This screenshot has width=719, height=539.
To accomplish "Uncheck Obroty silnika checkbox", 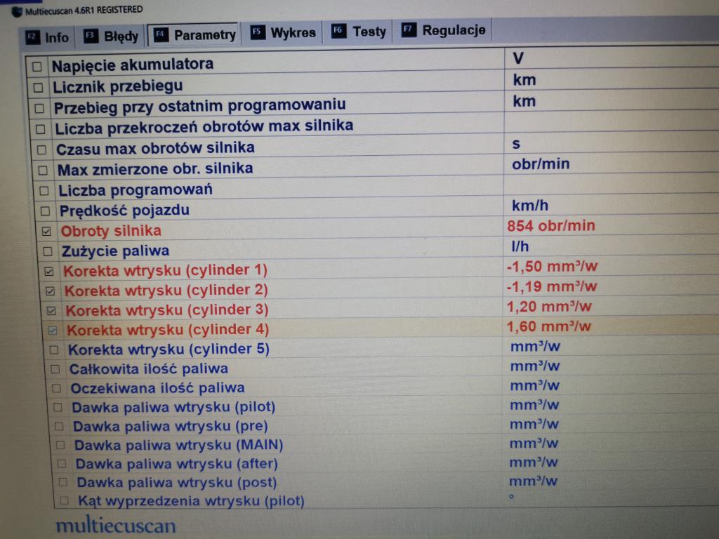I will point(47,232).
